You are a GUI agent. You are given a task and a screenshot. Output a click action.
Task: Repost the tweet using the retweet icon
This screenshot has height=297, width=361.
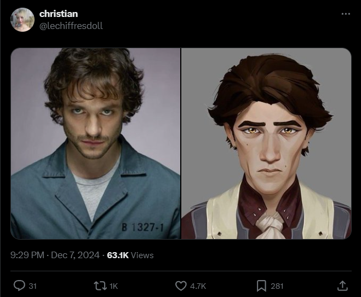99,286
